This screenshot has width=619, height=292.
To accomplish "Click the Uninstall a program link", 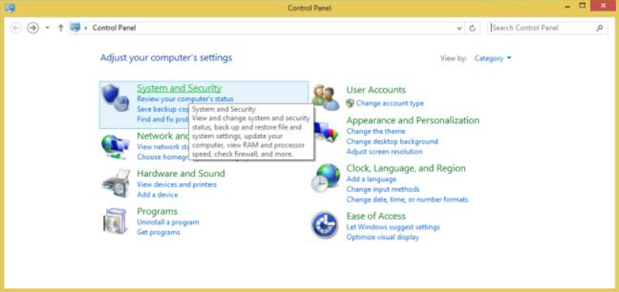I will tap(168, 222).
